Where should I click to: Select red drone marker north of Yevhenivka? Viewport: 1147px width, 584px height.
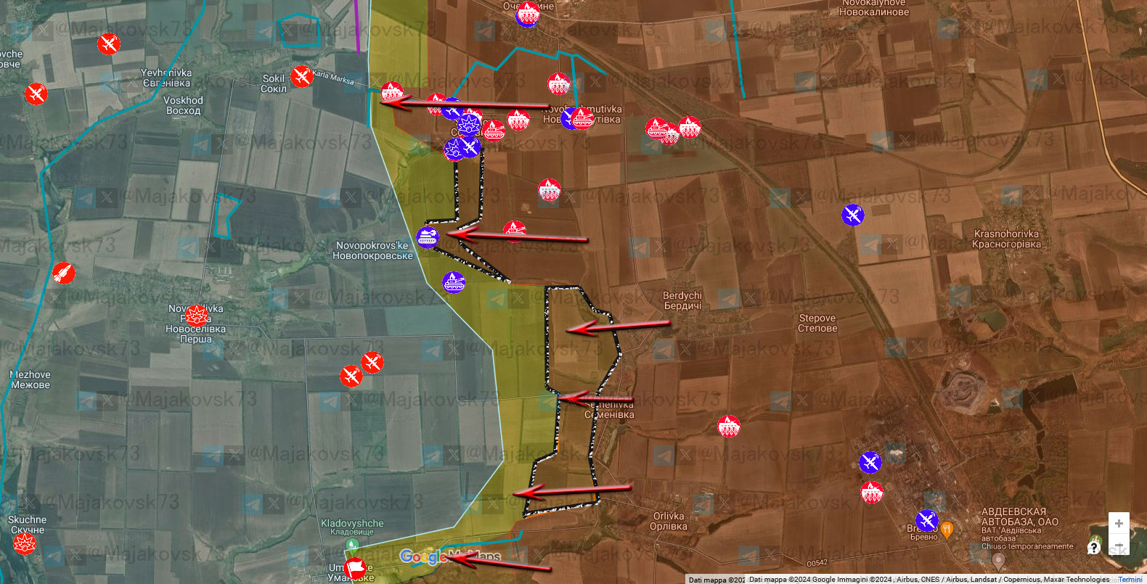tap(109, 44)
